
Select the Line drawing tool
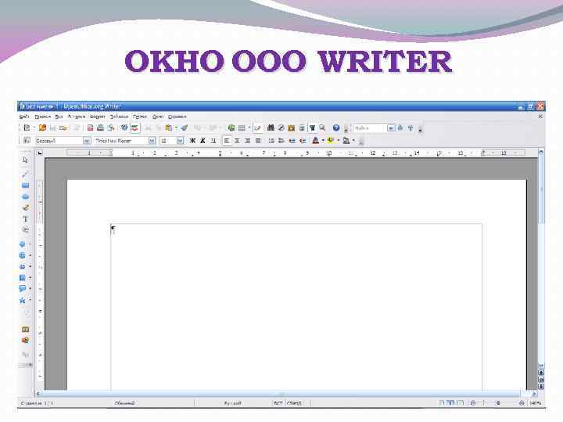coord(25,174)
